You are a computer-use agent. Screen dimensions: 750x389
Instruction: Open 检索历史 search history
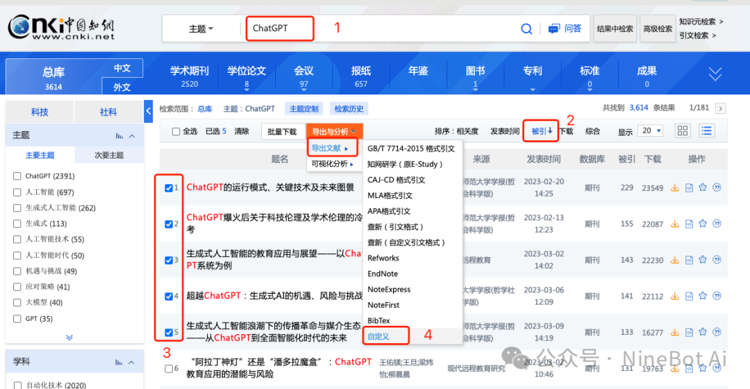(349, 108)
